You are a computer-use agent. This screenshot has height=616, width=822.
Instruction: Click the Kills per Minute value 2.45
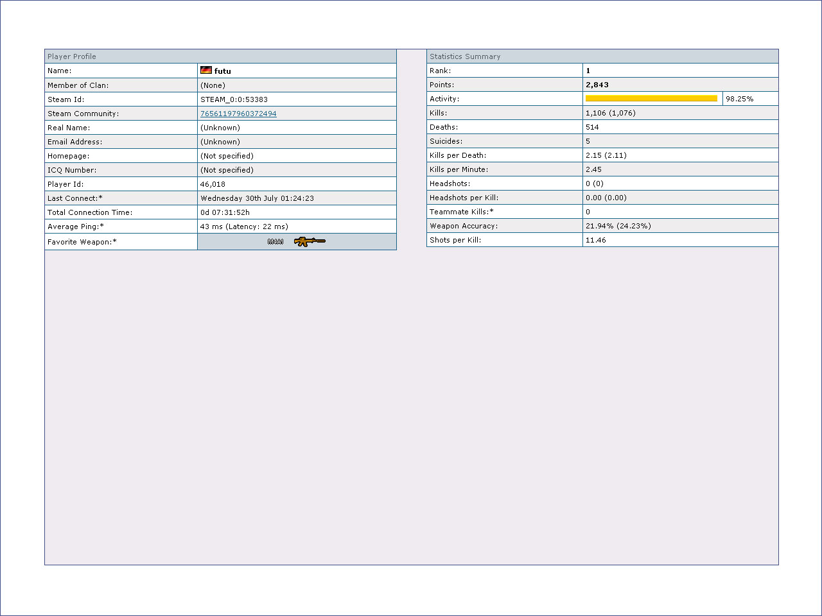coord(593,169)
